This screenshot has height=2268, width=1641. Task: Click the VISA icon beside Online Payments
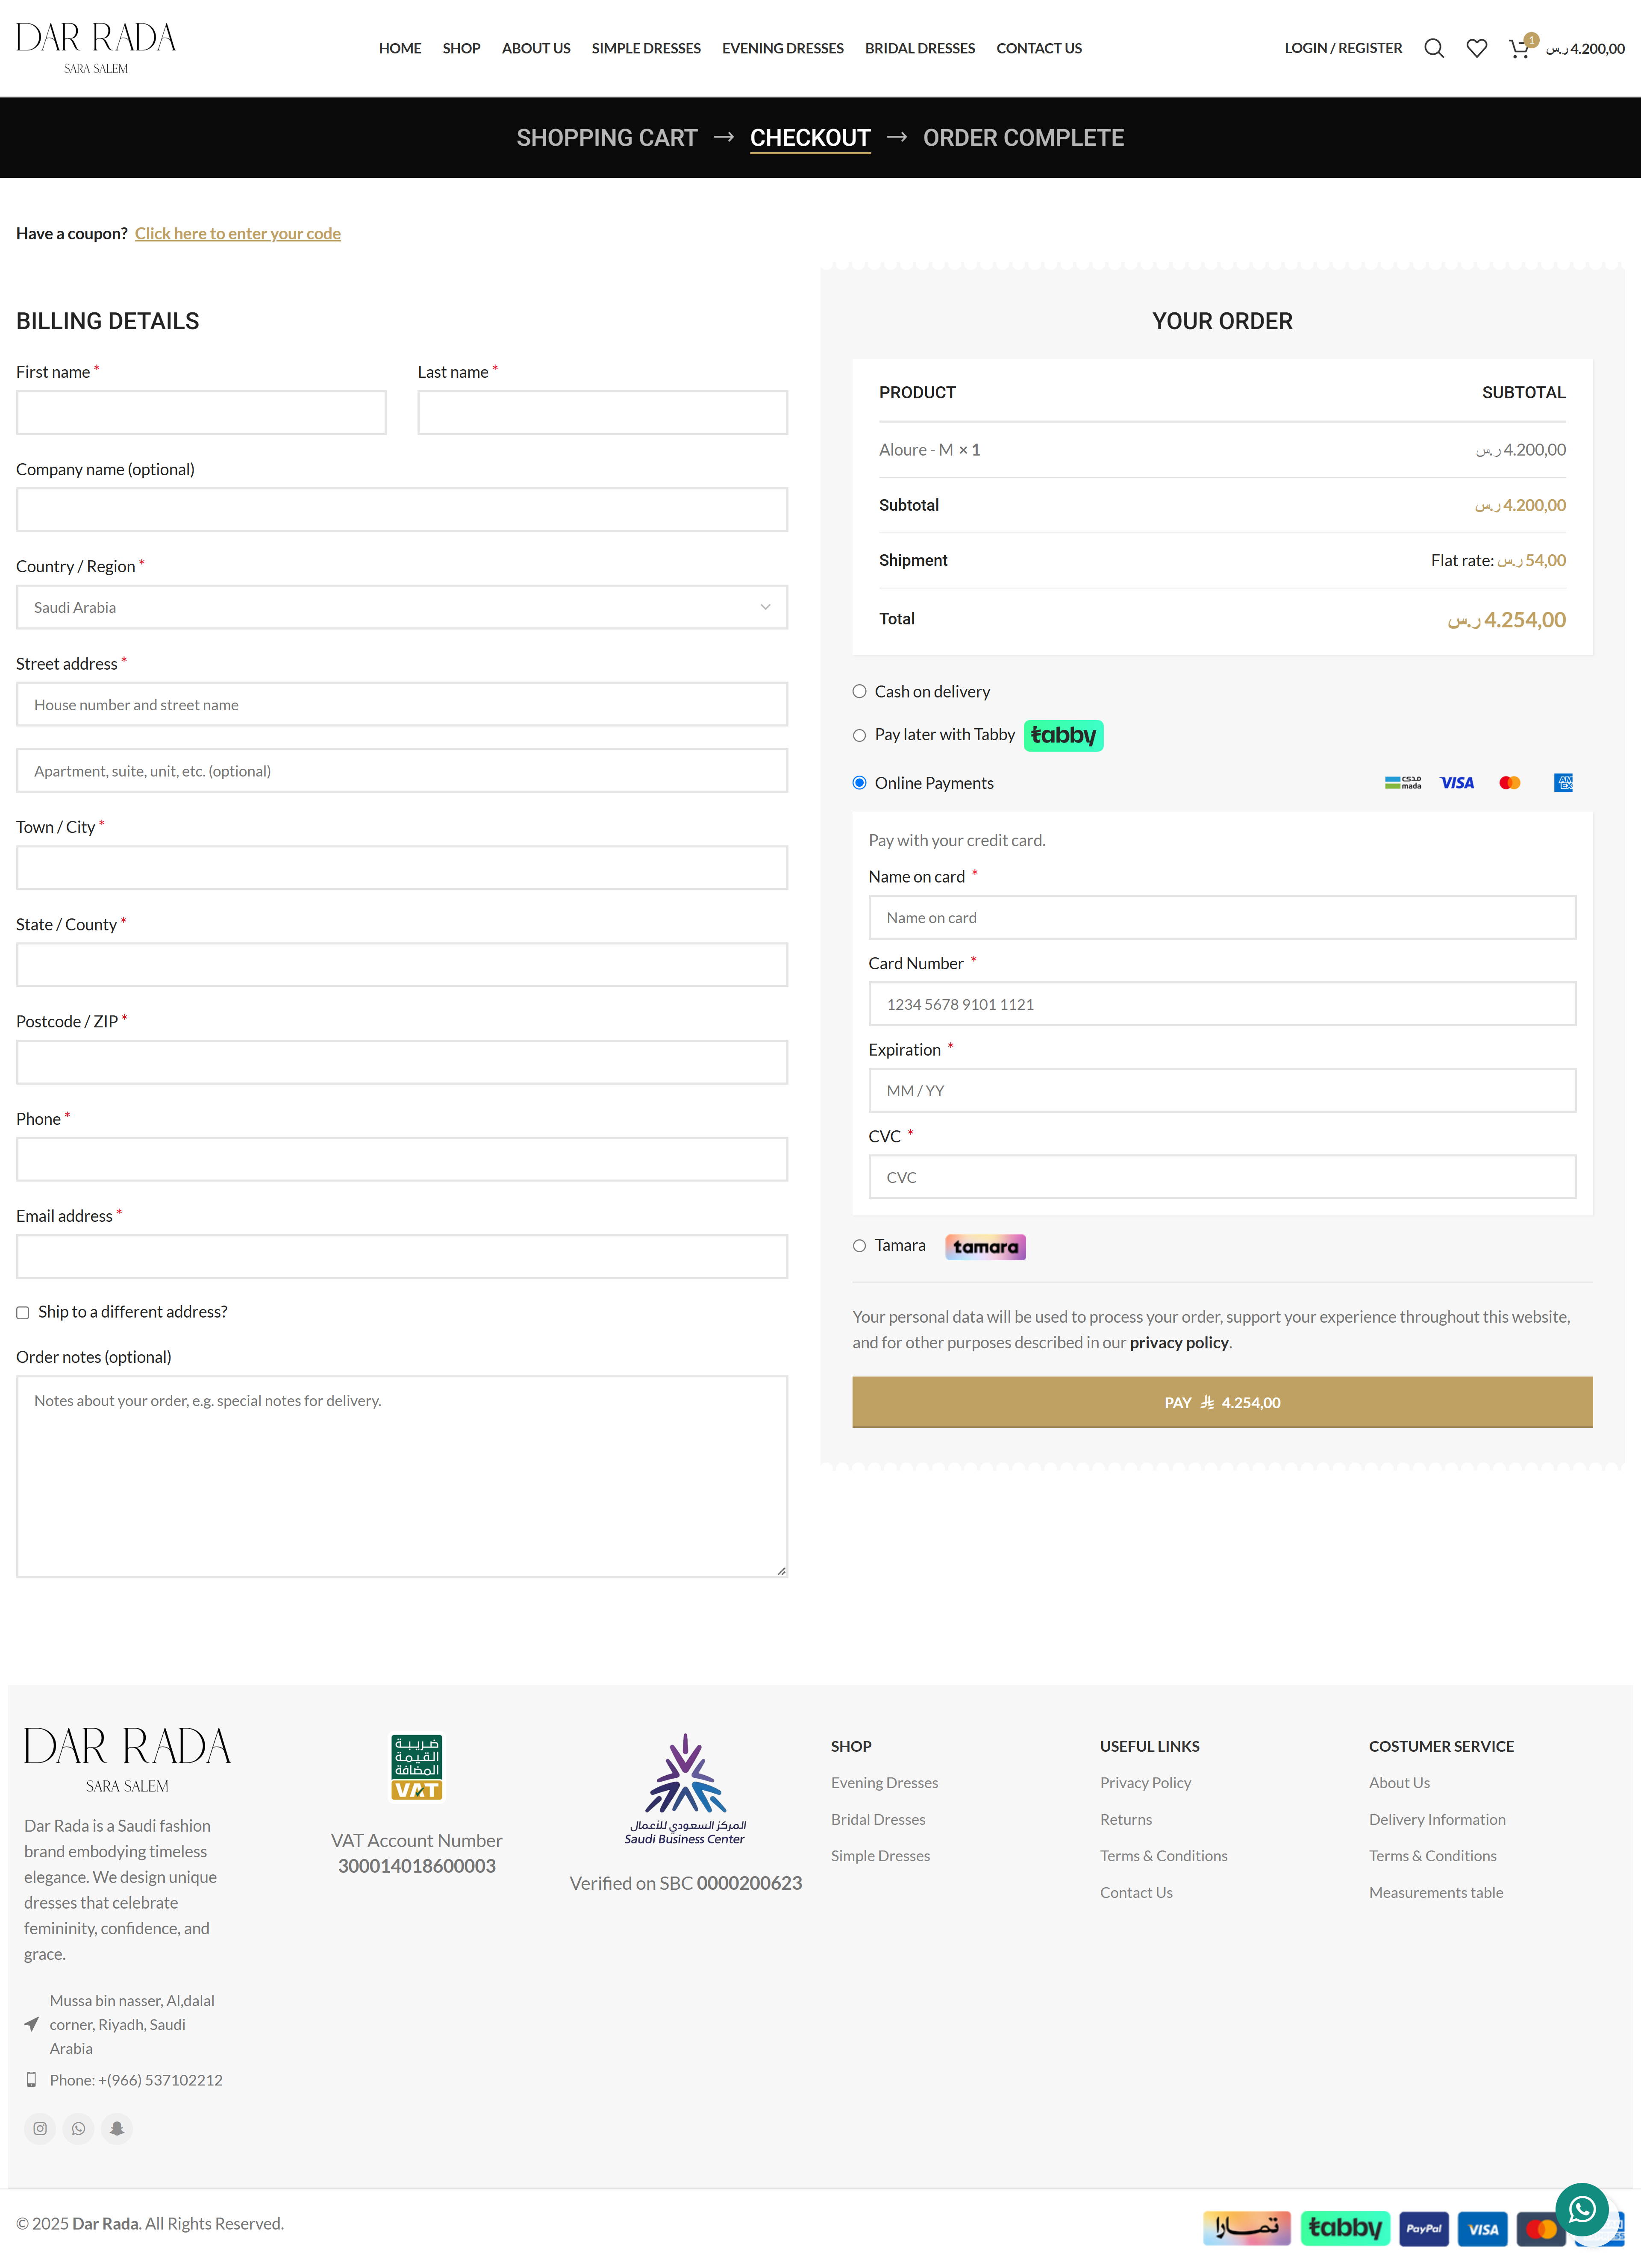1456,782
